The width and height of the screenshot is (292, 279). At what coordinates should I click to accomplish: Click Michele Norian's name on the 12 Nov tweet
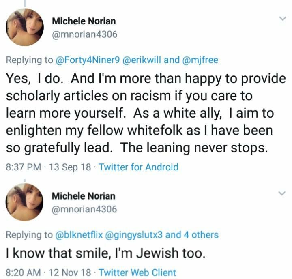click(x=84, y=196)
